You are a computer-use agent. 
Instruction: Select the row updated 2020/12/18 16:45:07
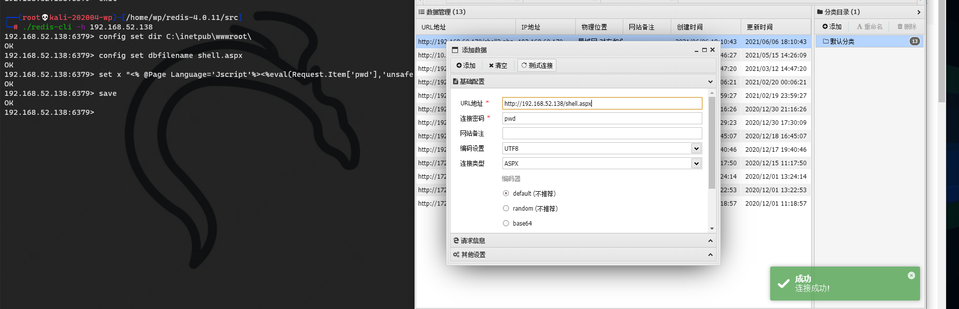tap(776, 136)
